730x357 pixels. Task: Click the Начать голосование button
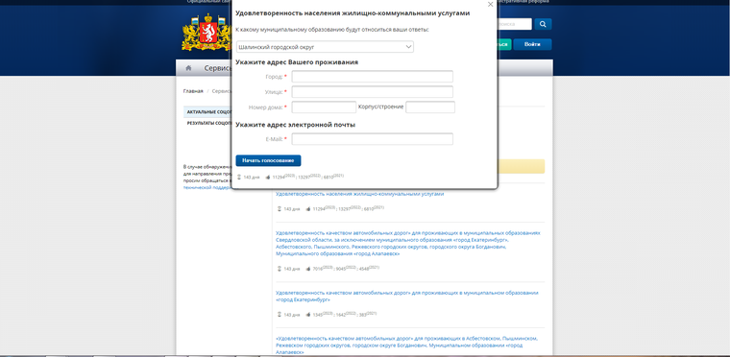coord(268,160)
